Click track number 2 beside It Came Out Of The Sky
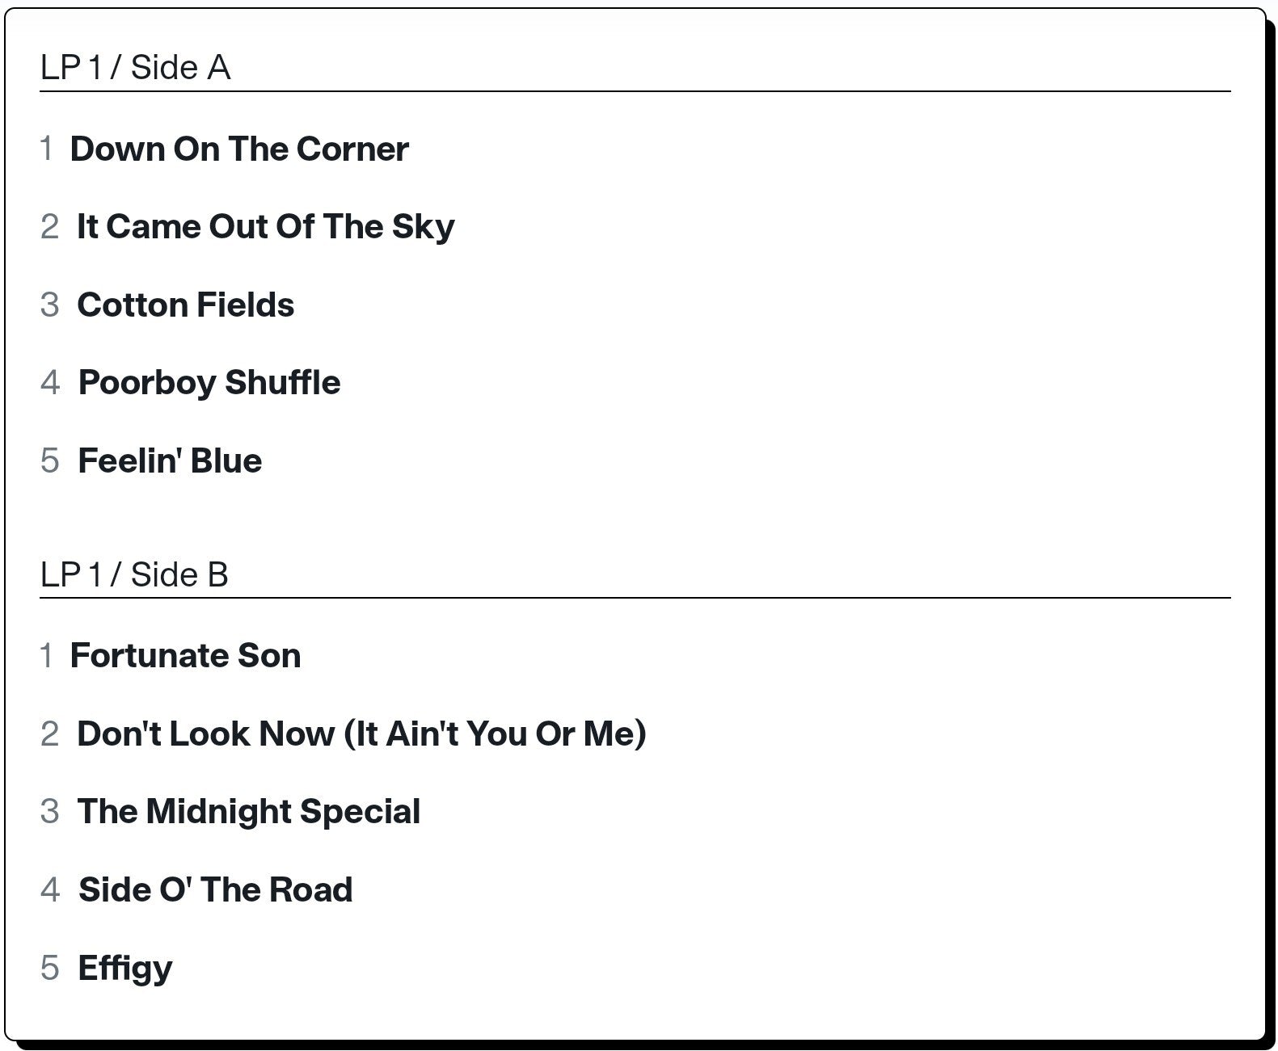1278x1051 pixels. pos(49,227)
